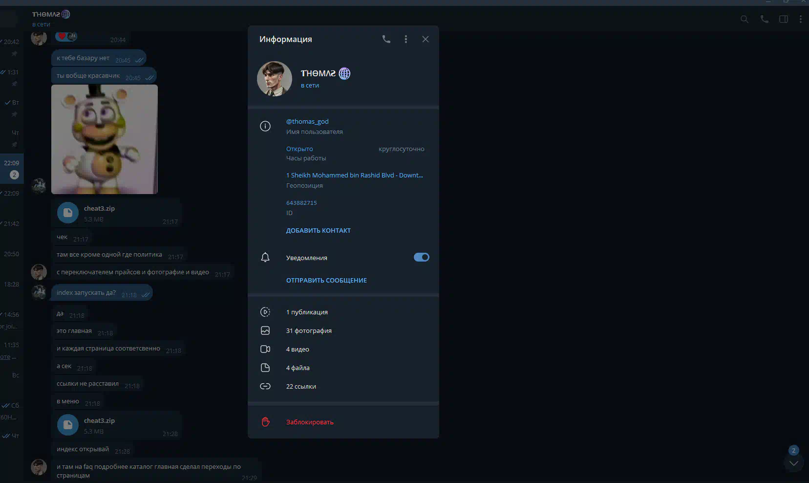Click the red hand block icon
Screen dimensions: 809x483
pos(265,421)
